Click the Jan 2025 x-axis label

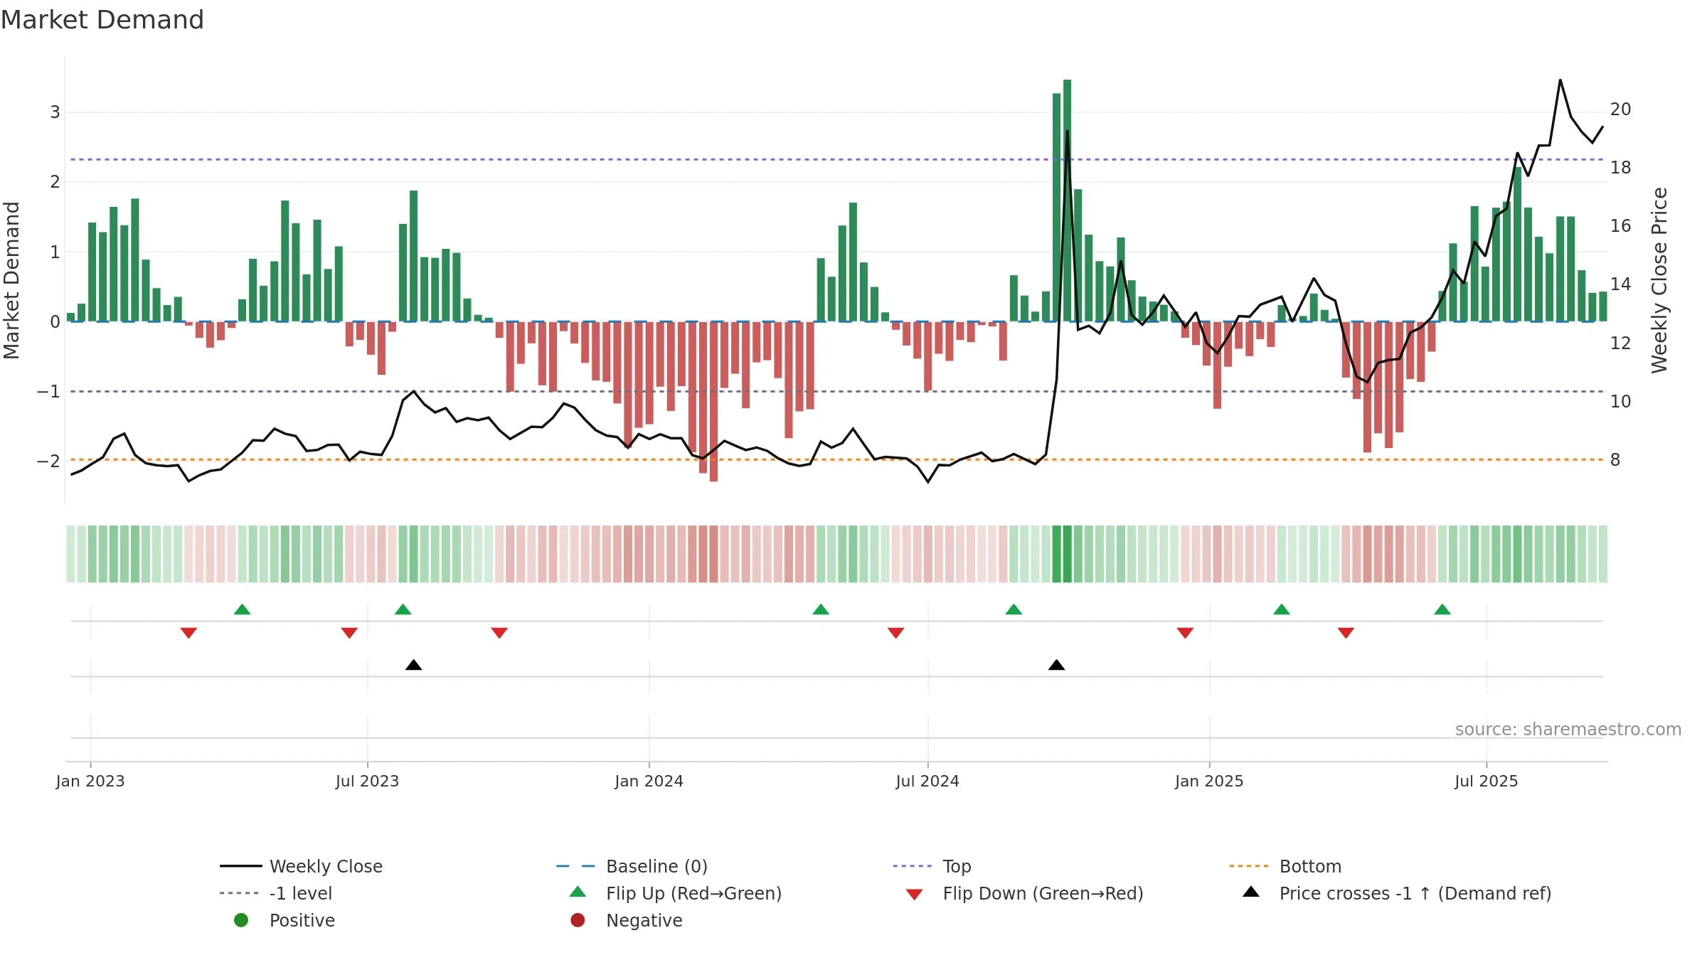pos(1210,781)
